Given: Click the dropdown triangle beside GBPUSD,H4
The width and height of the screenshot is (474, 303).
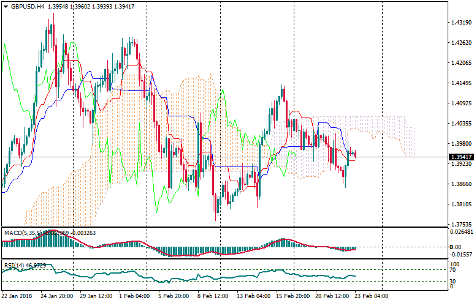Looking at the screenshot, I should 6,6.
